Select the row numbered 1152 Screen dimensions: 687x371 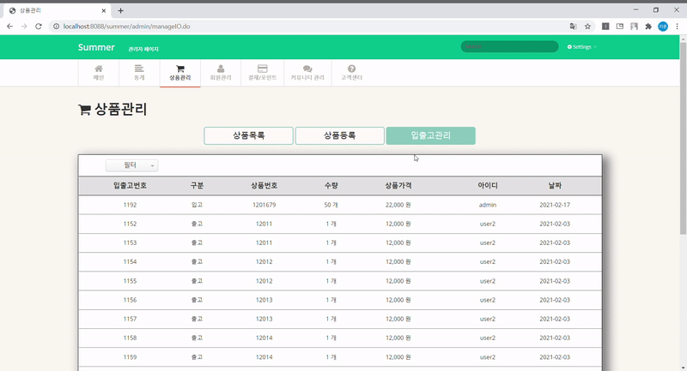click(x=340, y=224)
